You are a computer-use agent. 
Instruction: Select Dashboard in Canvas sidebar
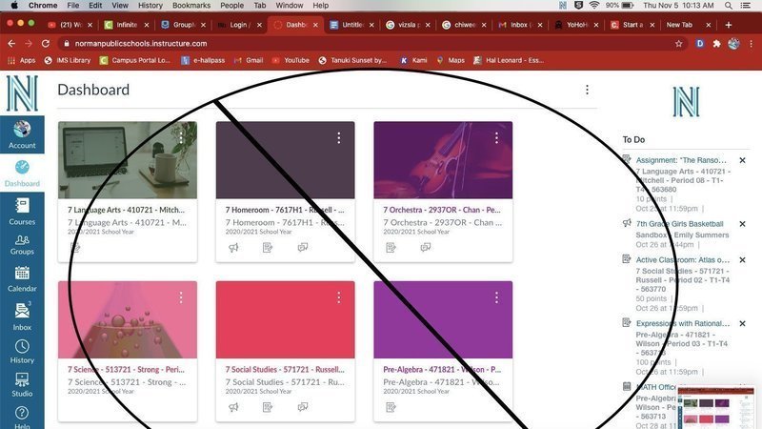tap(22, 174)
